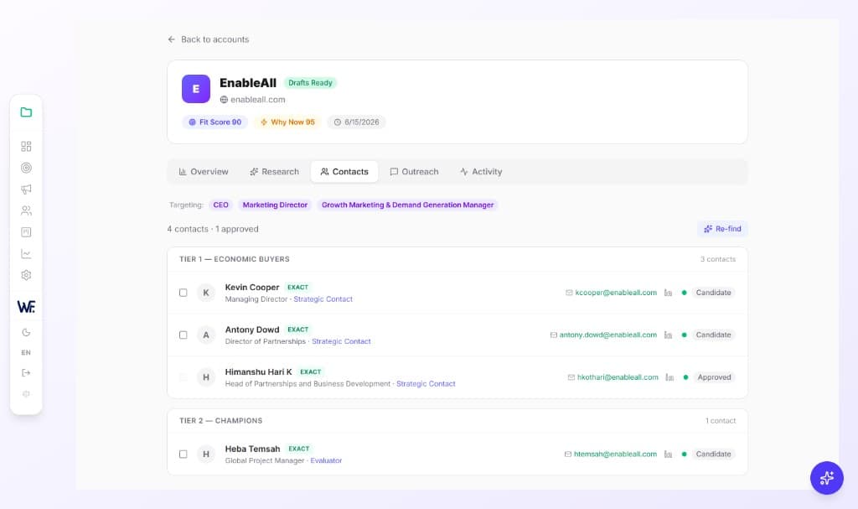858x509 pixels.
Task: Click the Antony Dowd contact name
Action: pyautogui.click(x=251, y=330)
